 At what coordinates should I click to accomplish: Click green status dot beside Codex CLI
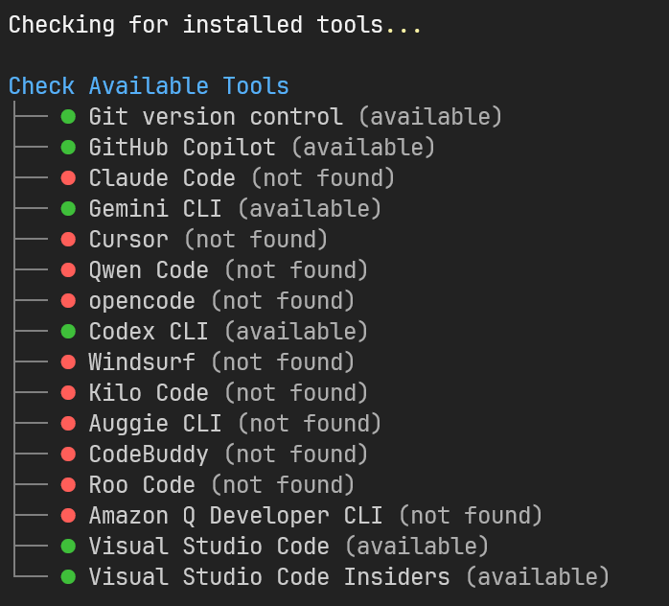[x=68, y=332]
